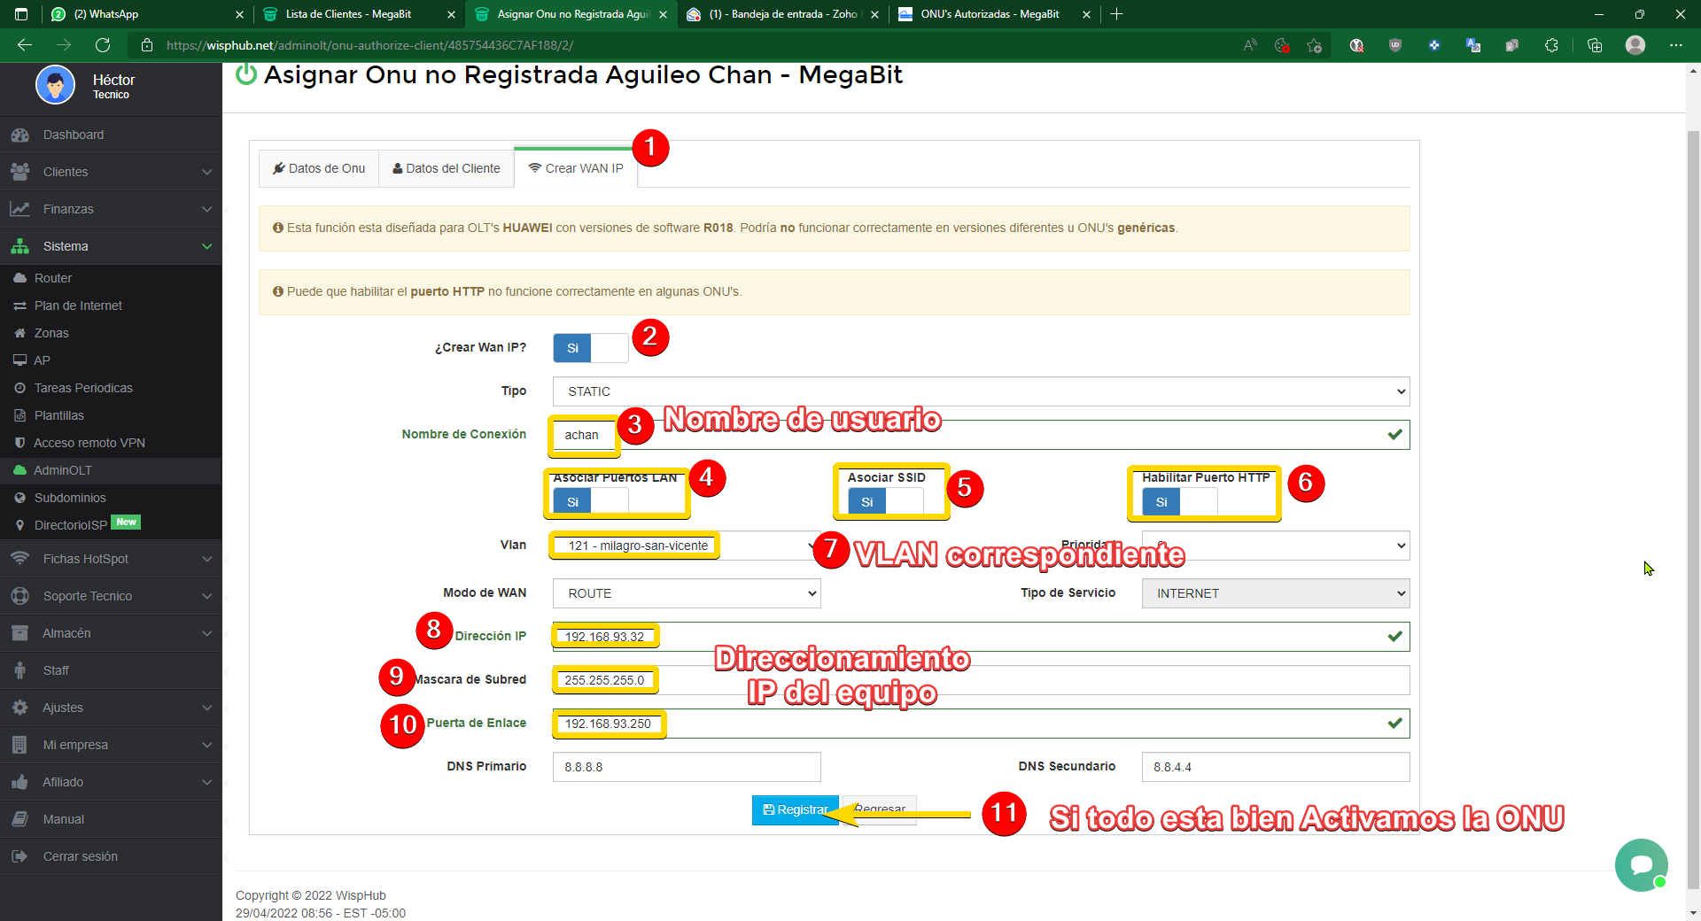Click the Finanzas chart icon
Screen dimensions: 1701x921
(19, 209)
